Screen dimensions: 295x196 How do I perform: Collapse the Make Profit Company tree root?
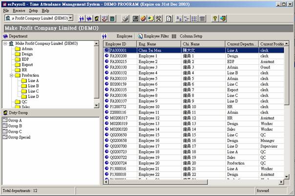(5, 43)
